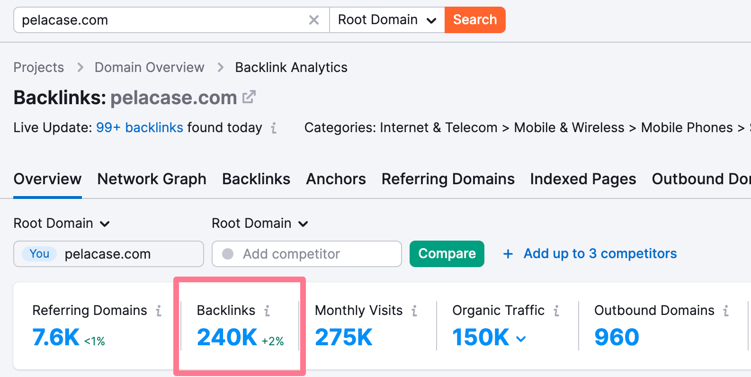Open the Referring Domains tab
Screen dimensions: 751x377
(448, 179)
